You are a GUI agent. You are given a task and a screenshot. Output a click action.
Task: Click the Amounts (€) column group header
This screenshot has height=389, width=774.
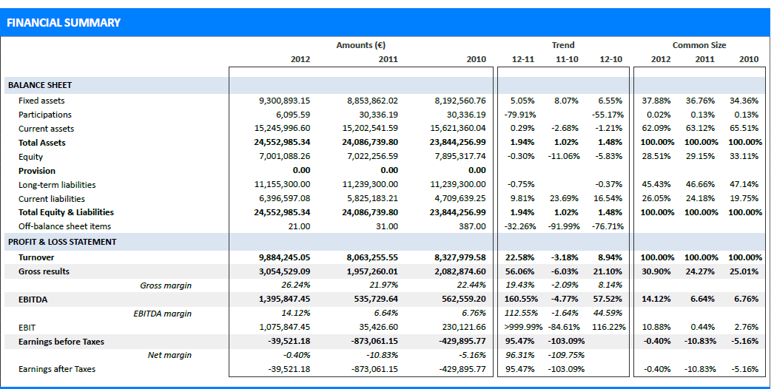coord(360,45)
